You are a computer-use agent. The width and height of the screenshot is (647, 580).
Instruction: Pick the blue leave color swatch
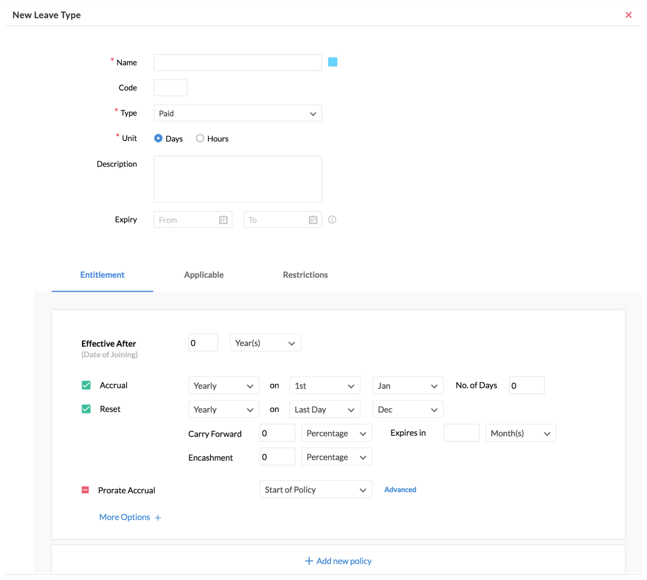[x=333, y=62]
